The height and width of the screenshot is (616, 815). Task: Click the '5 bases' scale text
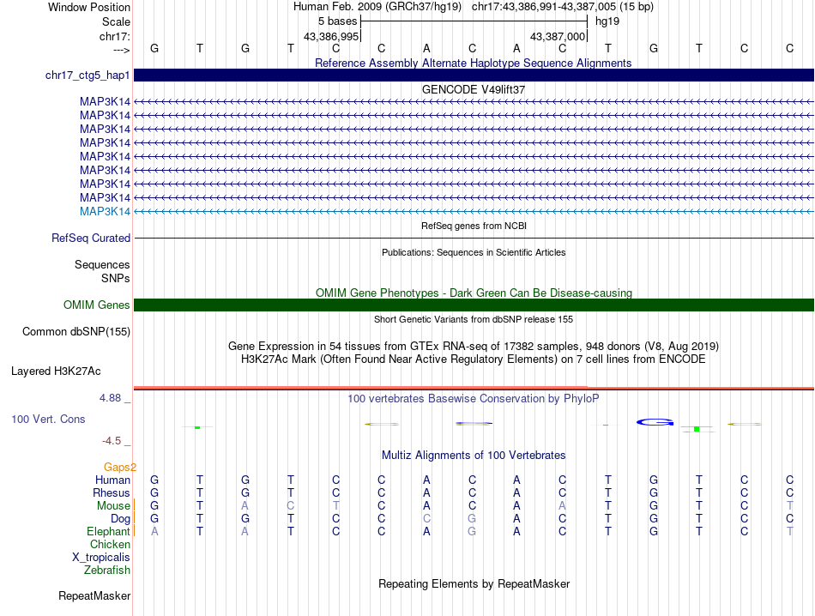pos(337,21)
